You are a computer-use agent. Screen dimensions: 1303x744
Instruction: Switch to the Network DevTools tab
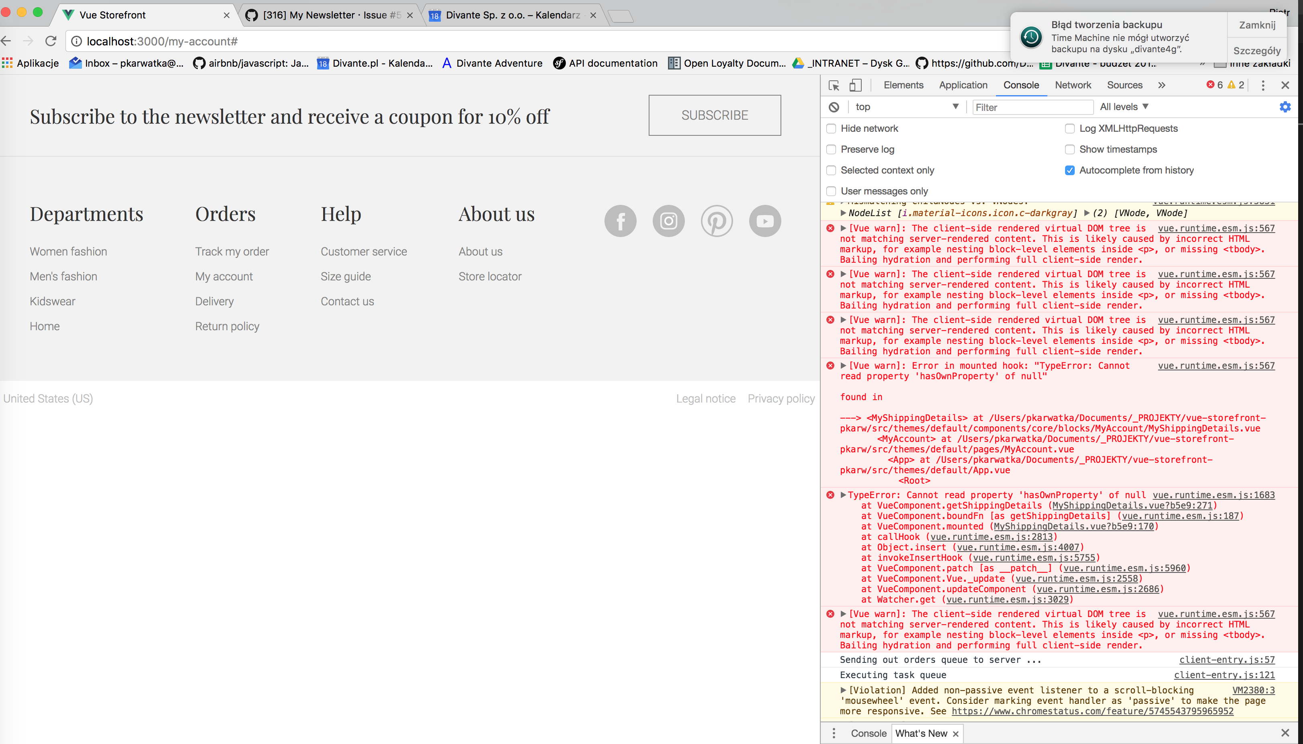coord(1072,85)
